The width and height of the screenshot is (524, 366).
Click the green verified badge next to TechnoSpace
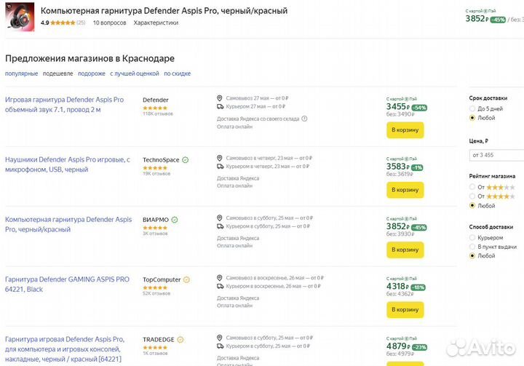[185, 160]
